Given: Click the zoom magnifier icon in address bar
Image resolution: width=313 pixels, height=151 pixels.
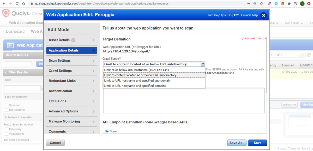Looking at the screenshot, I should point(255,4).
